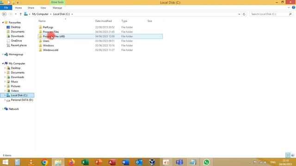Click the Customize Quick Access Toolbar arrow

[18, 3]
